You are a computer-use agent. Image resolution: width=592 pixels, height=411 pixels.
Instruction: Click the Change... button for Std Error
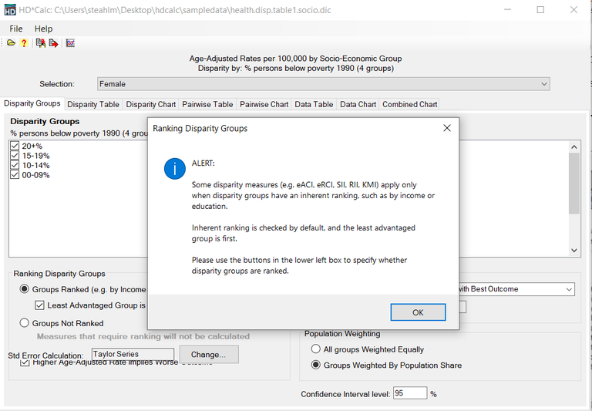209,355
